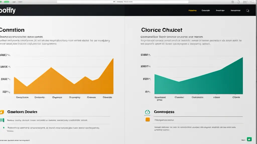Image resolution: width=257 pixels, height=144 pixels.
Task: Click the green square button in the bottom-right corner
Action: 249,139
